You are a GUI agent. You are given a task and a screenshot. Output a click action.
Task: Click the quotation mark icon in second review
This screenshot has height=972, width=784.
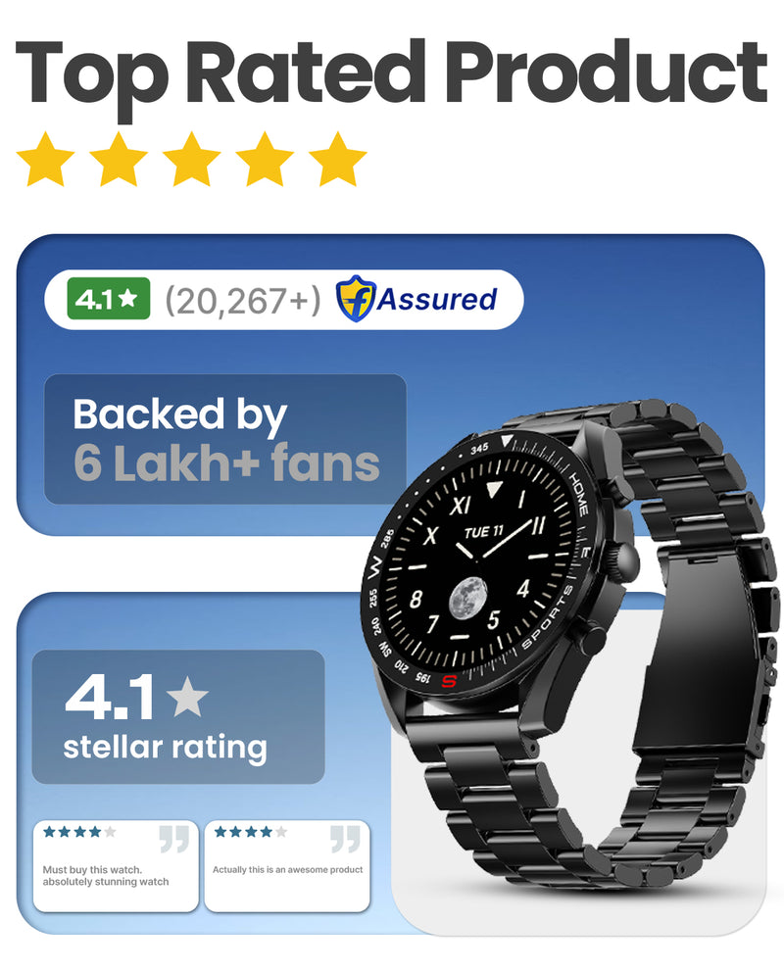(345, 840)
